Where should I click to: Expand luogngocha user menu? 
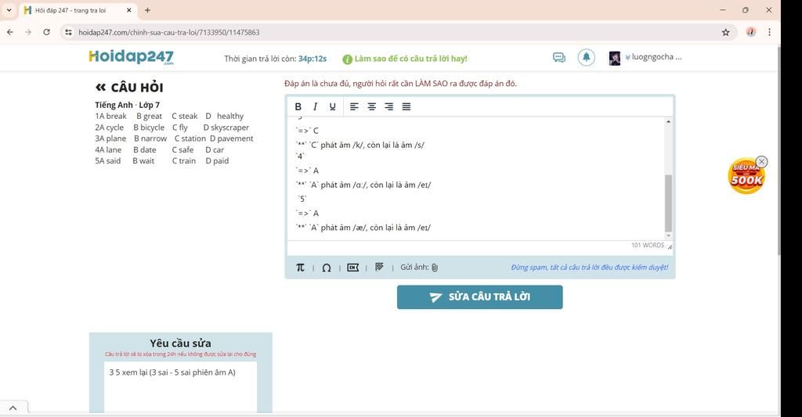point(653,57)
